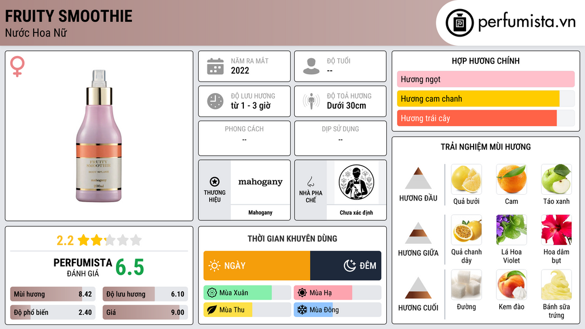The image size is (585, 329).
Task: Click the clock icon for Độ lưu hương
Action: tap(215, 101)
